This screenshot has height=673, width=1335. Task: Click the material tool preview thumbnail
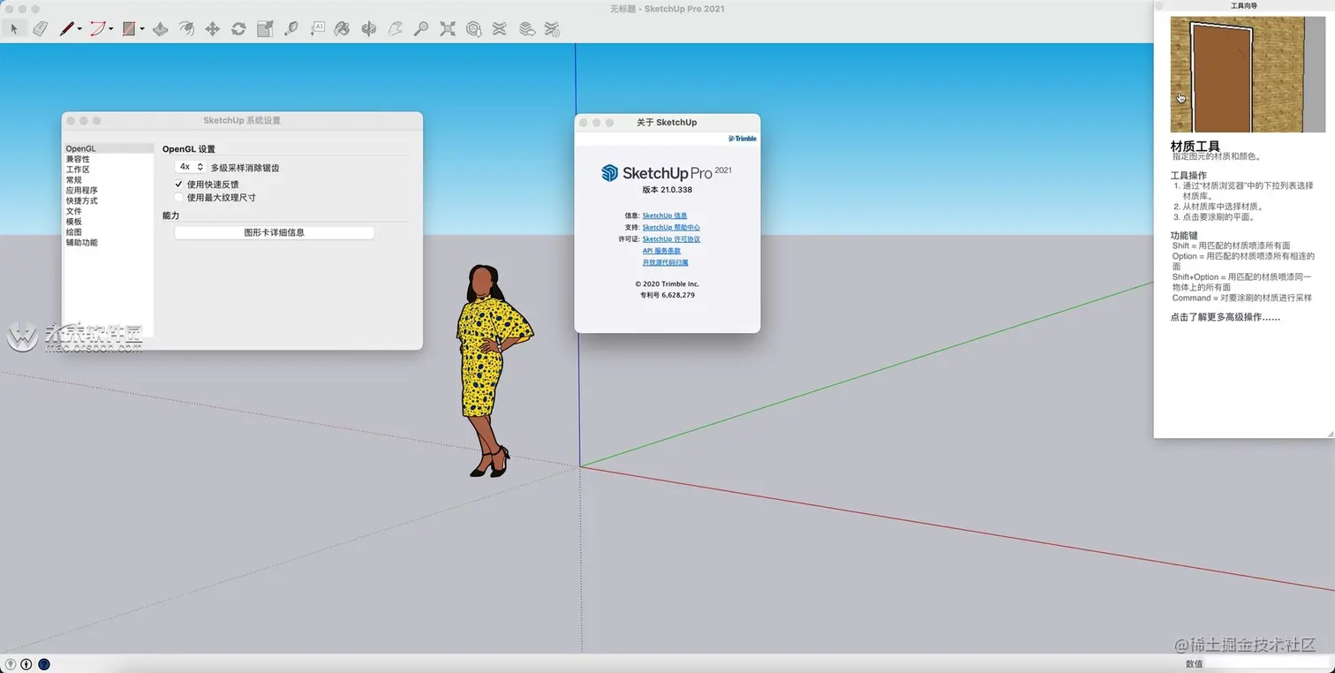tap(1248, 75)
